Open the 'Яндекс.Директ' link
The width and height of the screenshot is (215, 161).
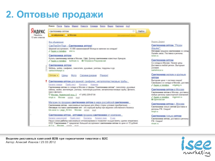158,42
